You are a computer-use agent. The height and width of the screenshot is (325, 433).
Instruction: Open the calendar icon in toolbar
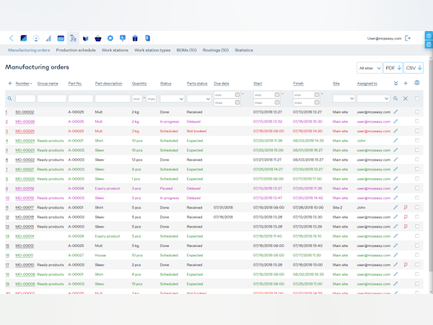pos(61,38)
